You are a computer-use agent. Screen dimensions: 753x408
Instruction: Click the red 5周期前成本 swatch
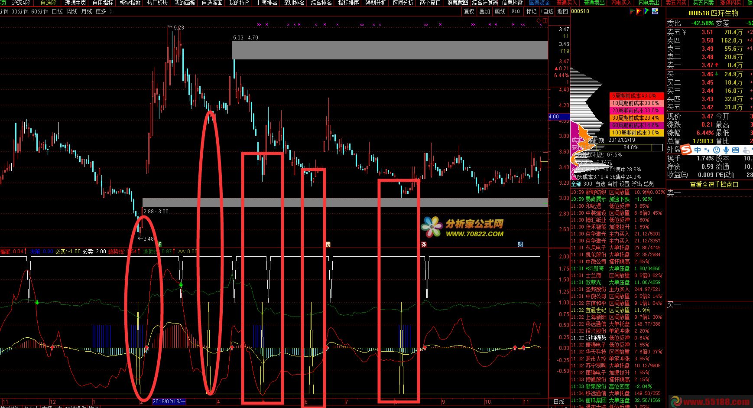click(x=636, y=96)
